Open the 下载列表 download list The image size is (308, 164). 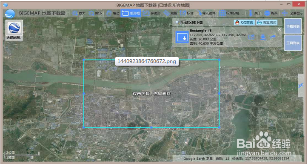tap(293, 26)
